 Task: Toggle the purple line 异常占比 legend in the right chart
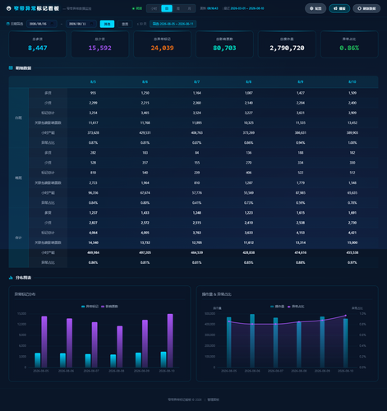point(296,307)
